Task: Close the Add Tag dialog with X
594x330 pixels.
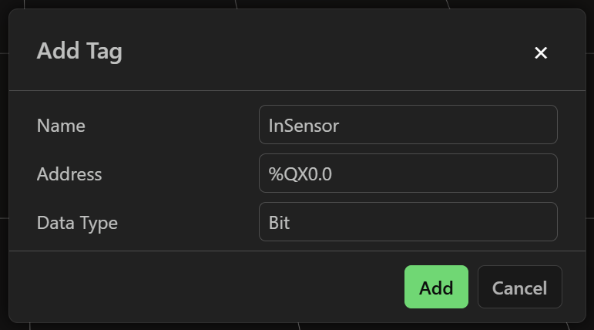Action: [x=541, y=52]
